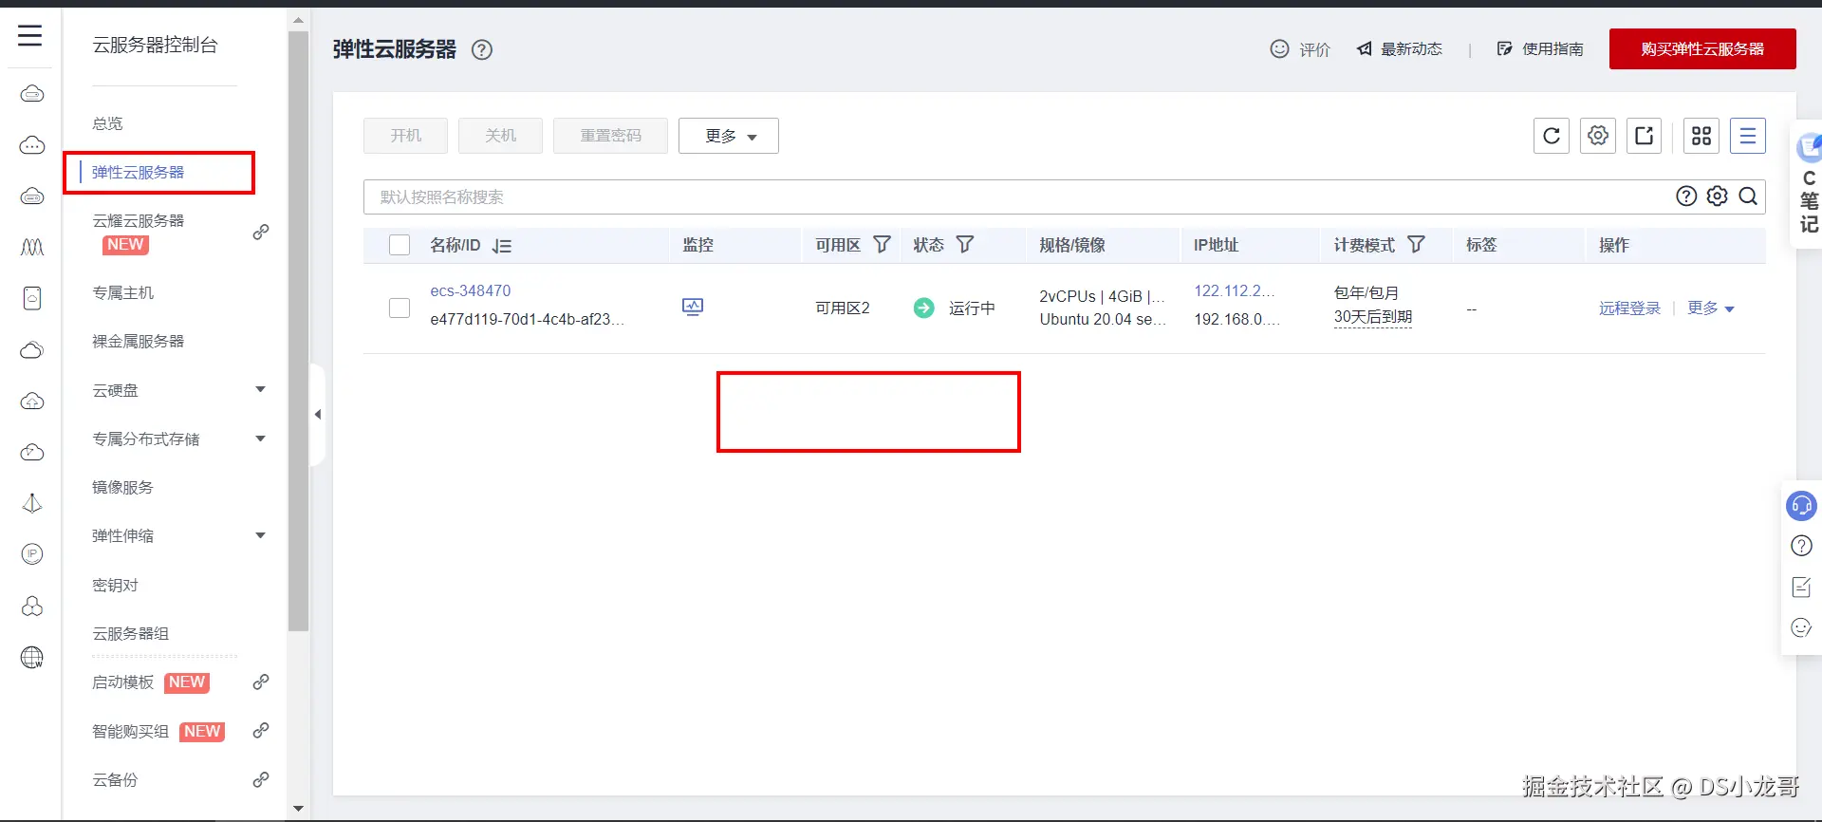Click the search magnifier icon
Image resolution: width=1822 pixels, height=822 pixels.
pos(1748,196)
